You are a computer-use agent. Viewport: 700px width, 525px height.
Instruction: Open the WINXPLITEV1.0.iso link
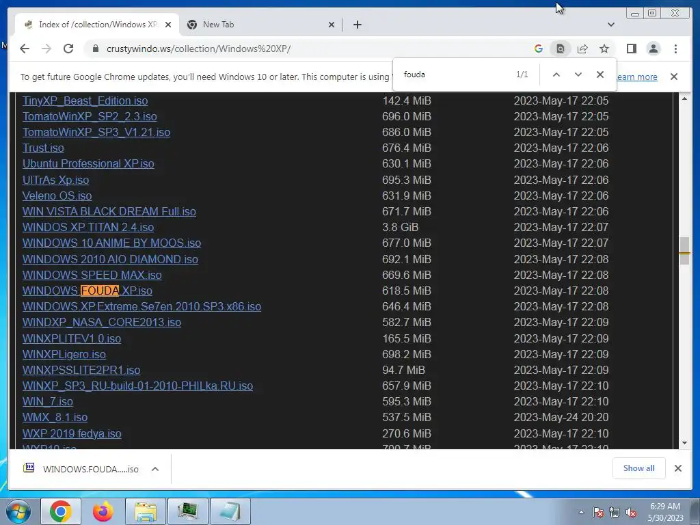tap(71, 338)
